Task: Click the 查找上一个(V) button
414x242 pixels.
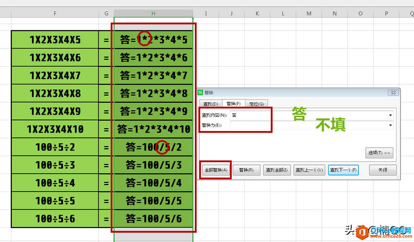Action: pyautogui.click(x=309, y=170)
